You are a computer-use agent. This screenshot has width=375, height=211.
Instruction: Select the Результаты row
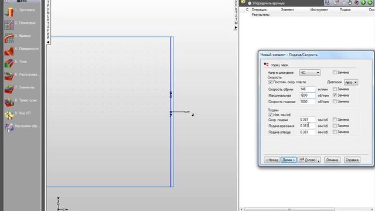click(x=260, y=15)
